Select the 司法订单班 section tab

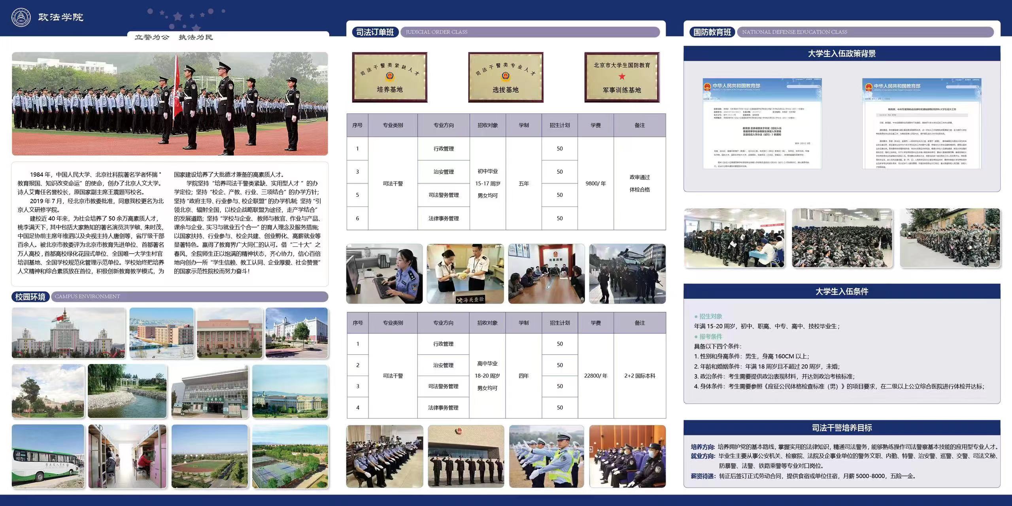click(x=375, y=32)
